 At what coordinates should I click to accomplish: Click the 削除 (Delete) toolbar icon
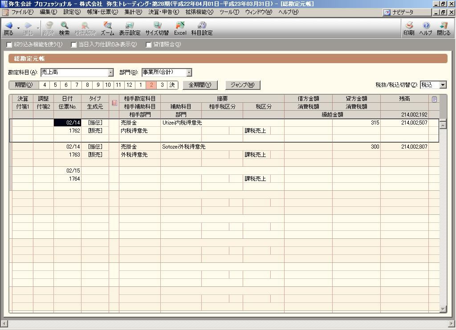coord(49,28)
